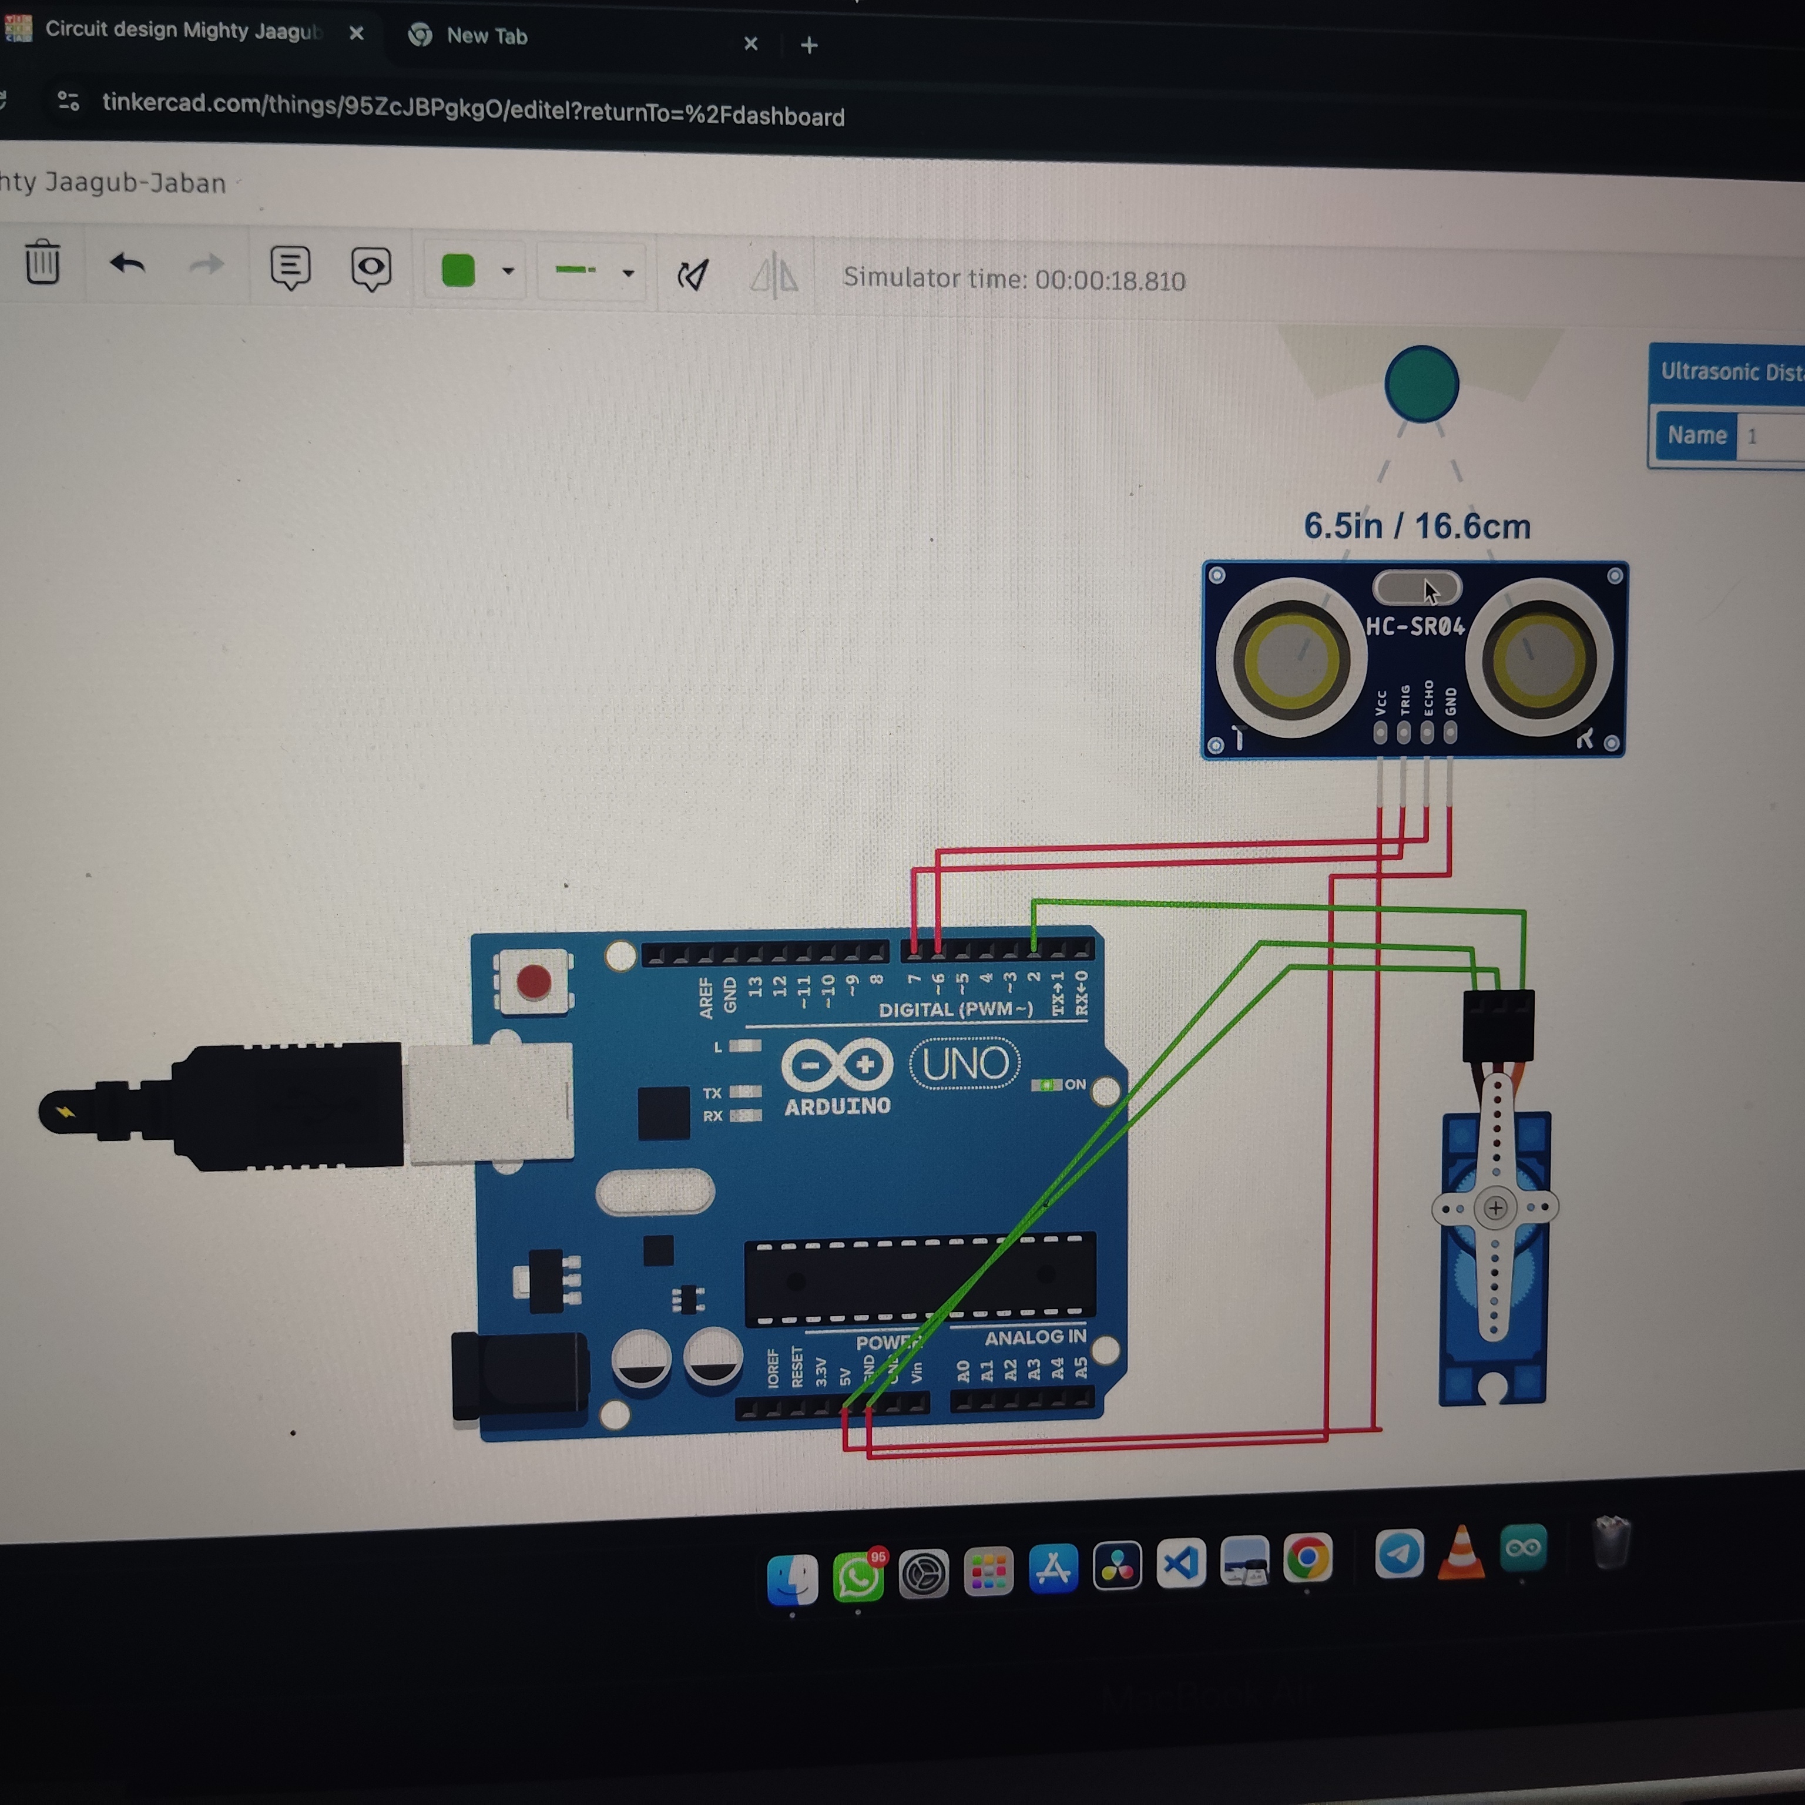The image size is (1805, 1805).
Task: Click the rotate component icon
Action: pyautogui.click(x=692, y=276)
